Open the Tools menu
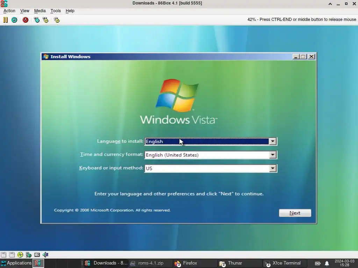This screenshot has width=358, height=268. (x=56, y=11)
